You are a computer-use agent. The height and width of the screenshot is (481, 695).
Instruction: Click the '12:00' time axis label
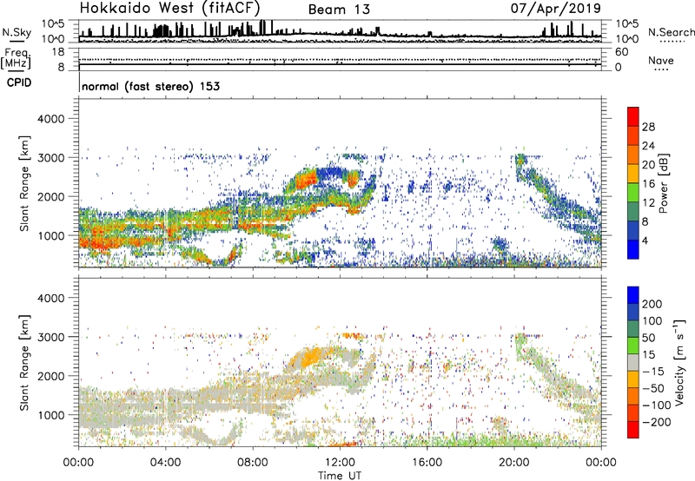(x=340, y=463)
